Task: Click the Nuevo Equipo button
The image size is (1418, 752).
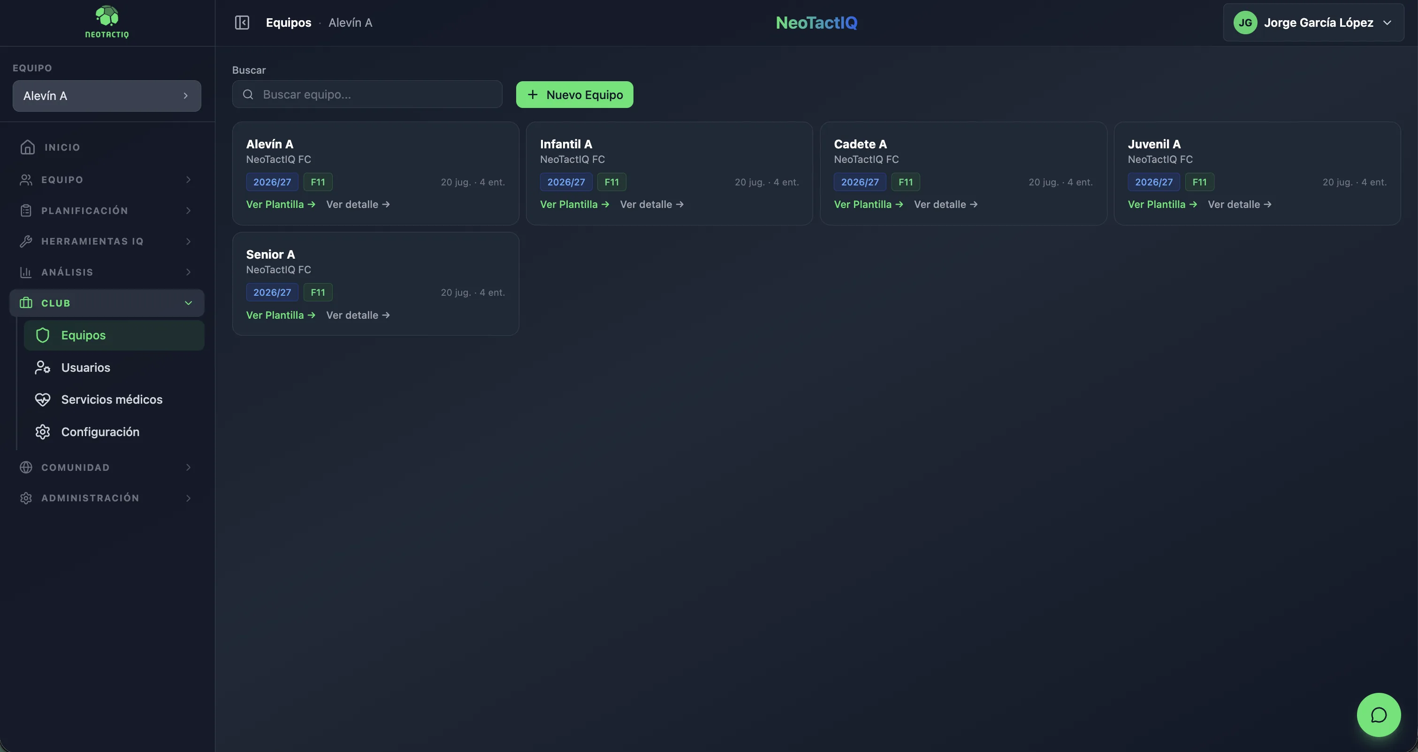Action: click(574, 95)
